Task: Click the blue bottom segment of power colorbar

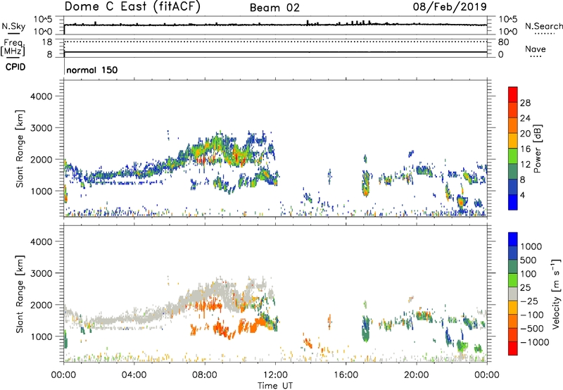Action: point(513,202)
